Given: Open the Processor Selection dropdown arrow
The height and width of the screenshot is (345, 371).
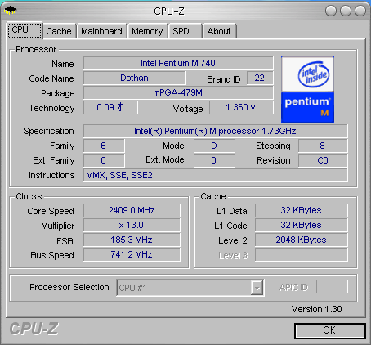Looking at the screenshot, I should coord(257,288).
